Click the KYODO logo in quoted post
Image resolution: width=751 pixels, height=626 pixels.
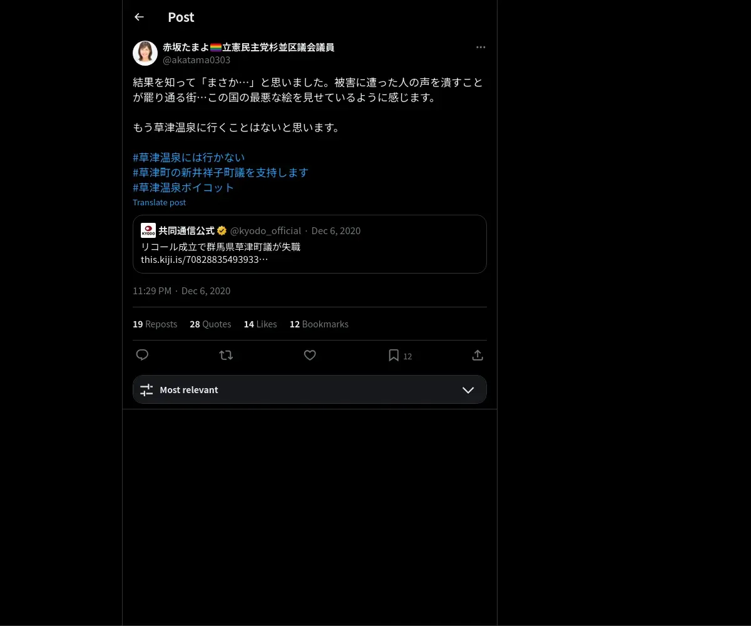148,230
